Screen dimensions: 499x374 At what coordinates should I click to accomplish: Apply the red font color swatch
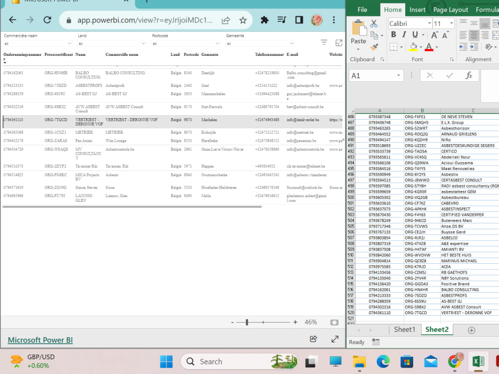(429, 47)
